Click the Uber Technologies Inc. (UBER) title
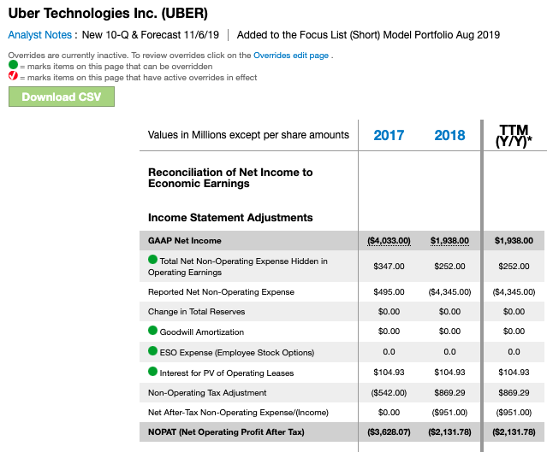The image size is (547, 452). (108, 13)
